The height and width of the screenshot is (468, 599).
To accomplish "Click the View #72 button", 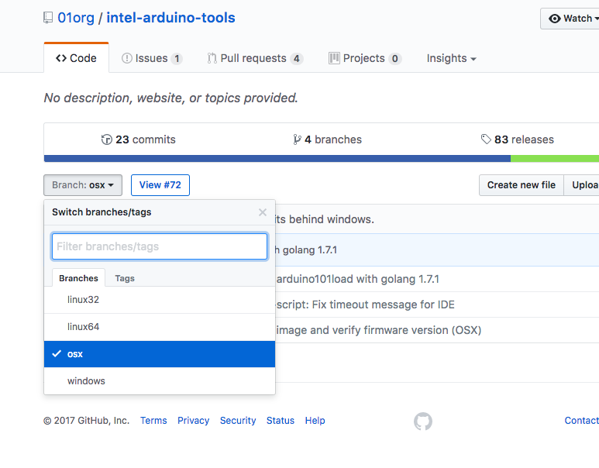I will coord(160,185).
